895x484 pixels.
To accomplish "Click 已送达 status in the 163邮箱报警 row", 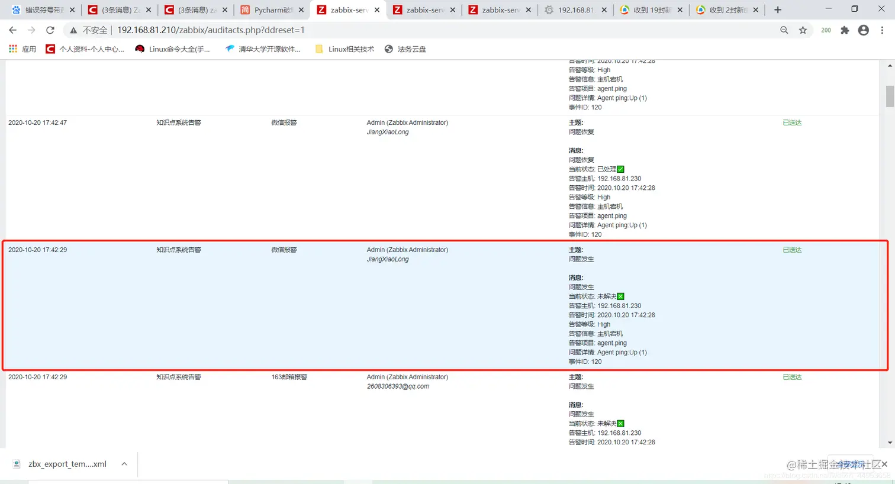I will point(792,377).
